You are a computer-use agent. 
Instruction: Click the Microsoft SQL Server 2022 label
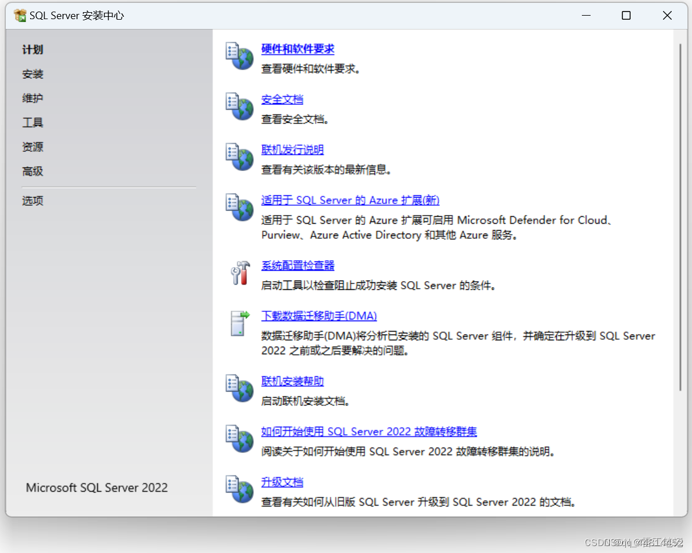click(97, 487)
